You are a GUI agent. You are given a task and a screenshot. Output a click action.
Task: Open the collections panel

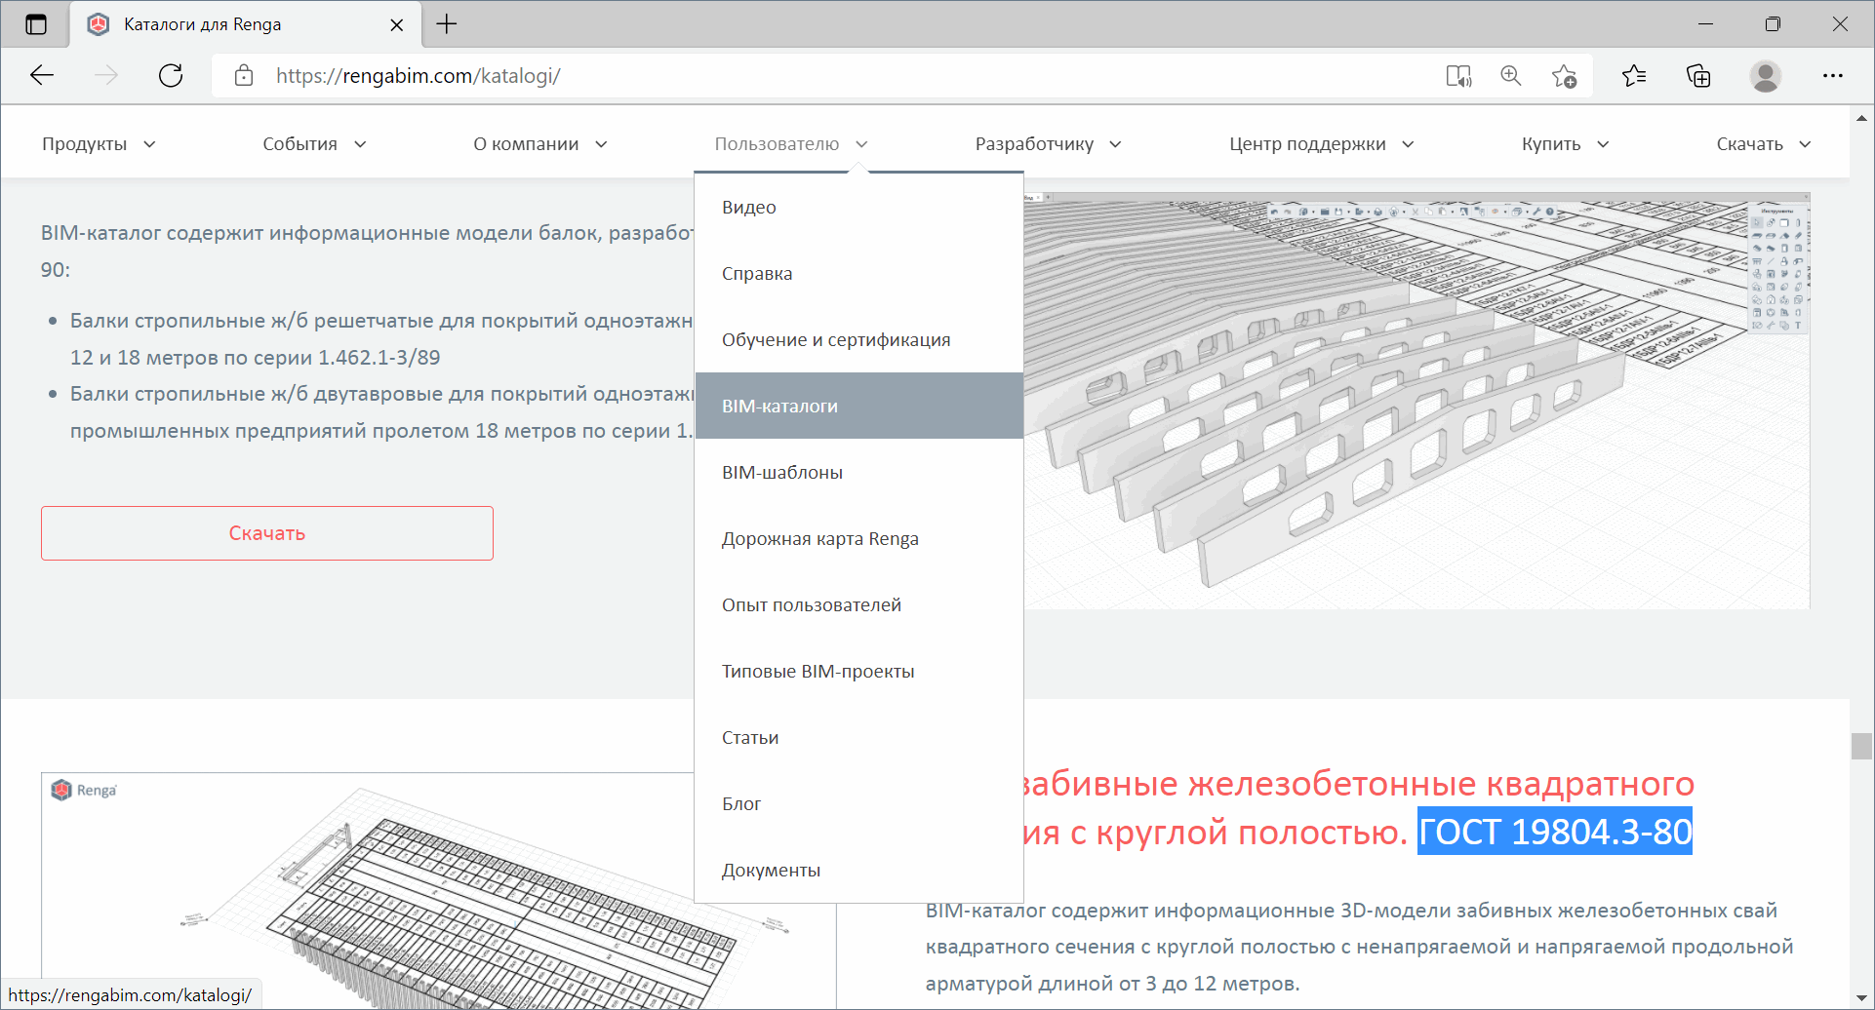click(1698, 76)
